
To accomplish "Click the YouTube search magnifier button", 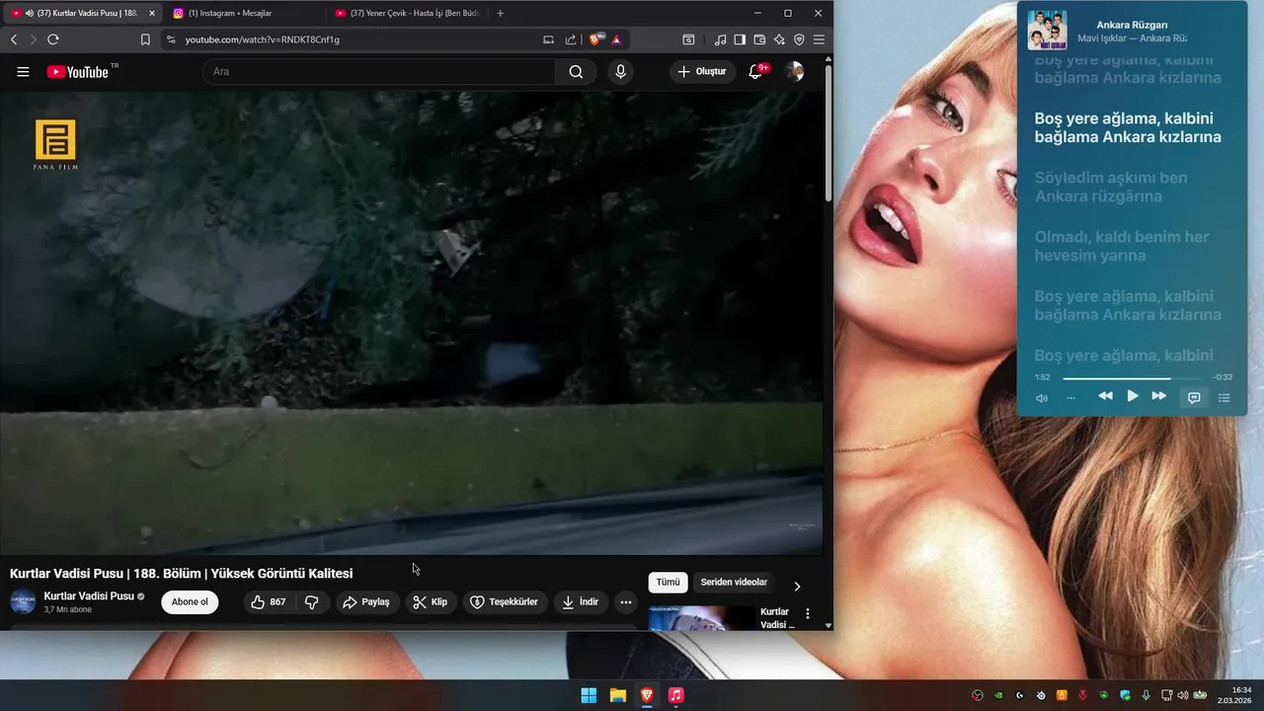I will (576, 71).
